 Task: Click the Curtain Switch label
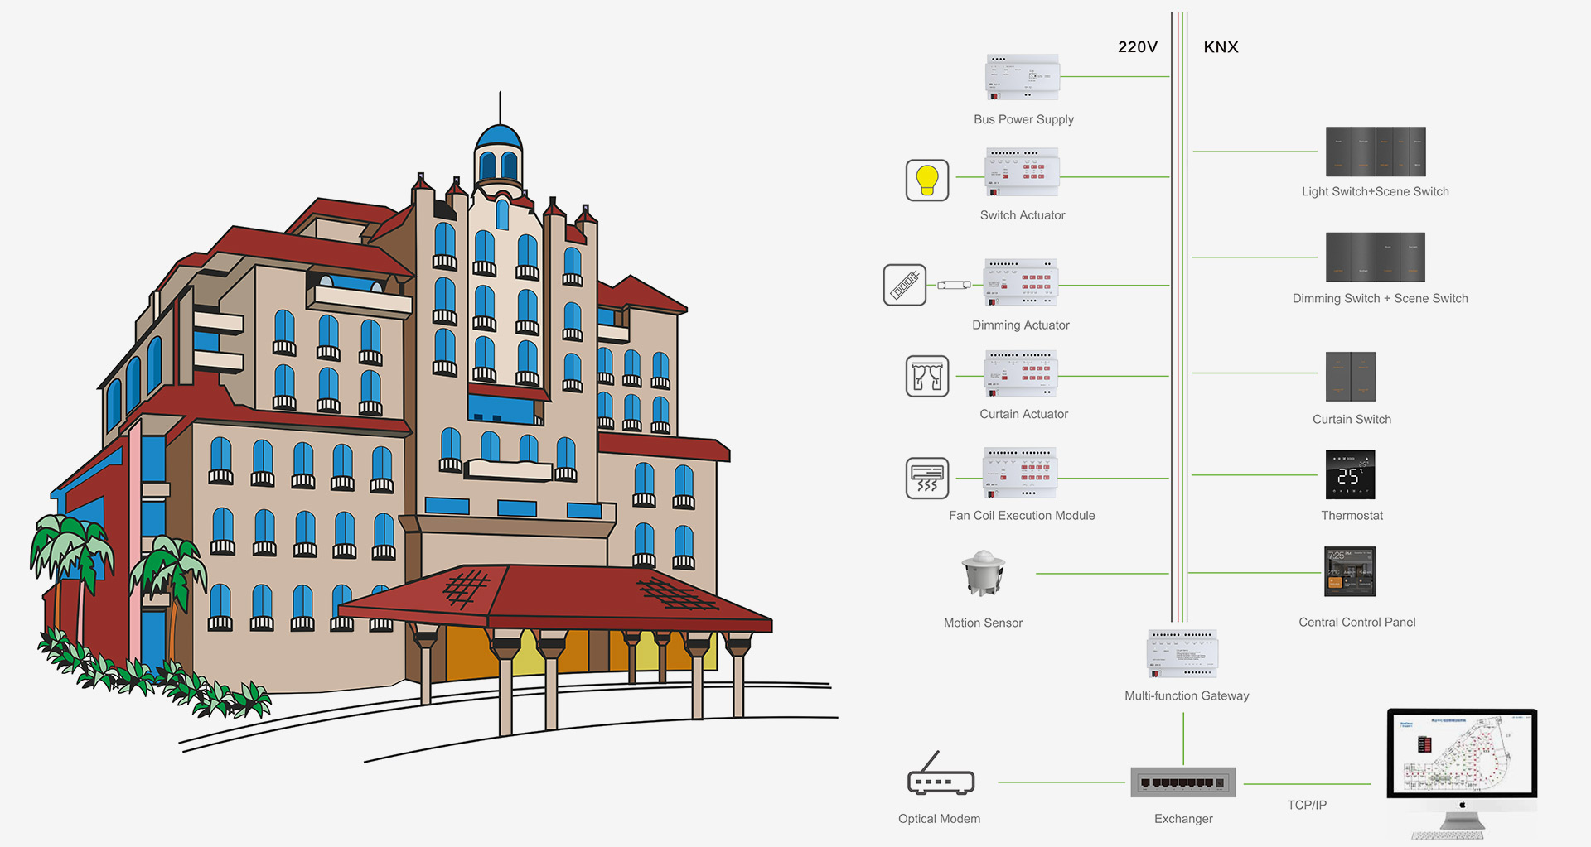point(1352,419)
